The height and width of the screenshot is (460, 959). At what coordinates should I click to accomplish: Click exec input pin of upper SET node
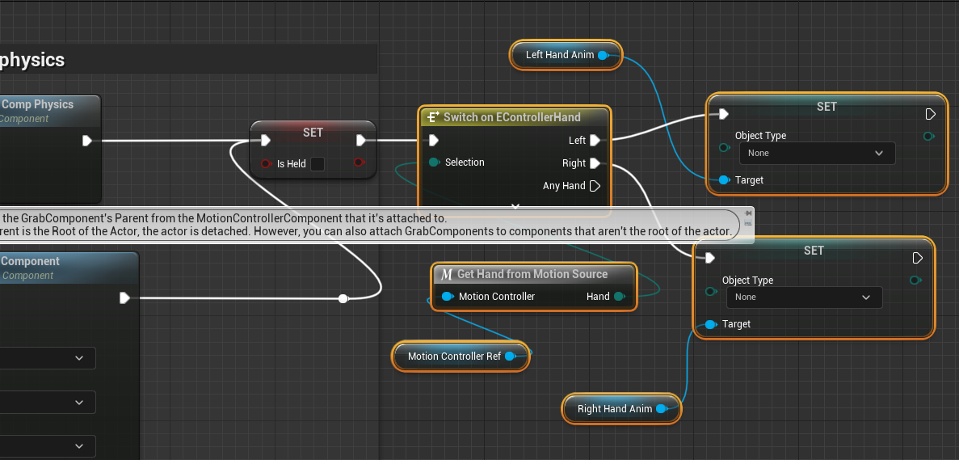(x=723, y=114)
